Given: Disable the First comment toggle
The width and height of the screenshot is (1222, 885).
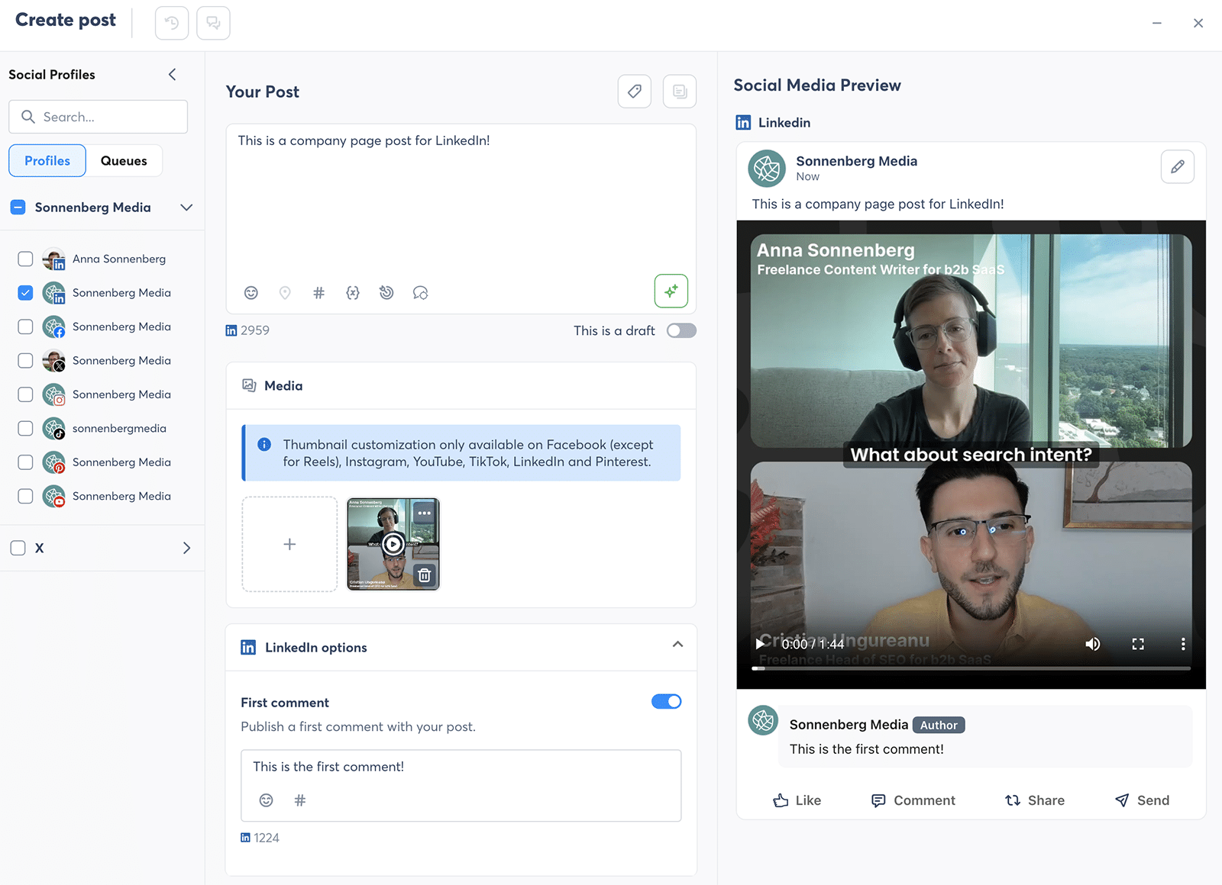Looking at the screenshot, I should pyautogui.click(x=666, y=701).
